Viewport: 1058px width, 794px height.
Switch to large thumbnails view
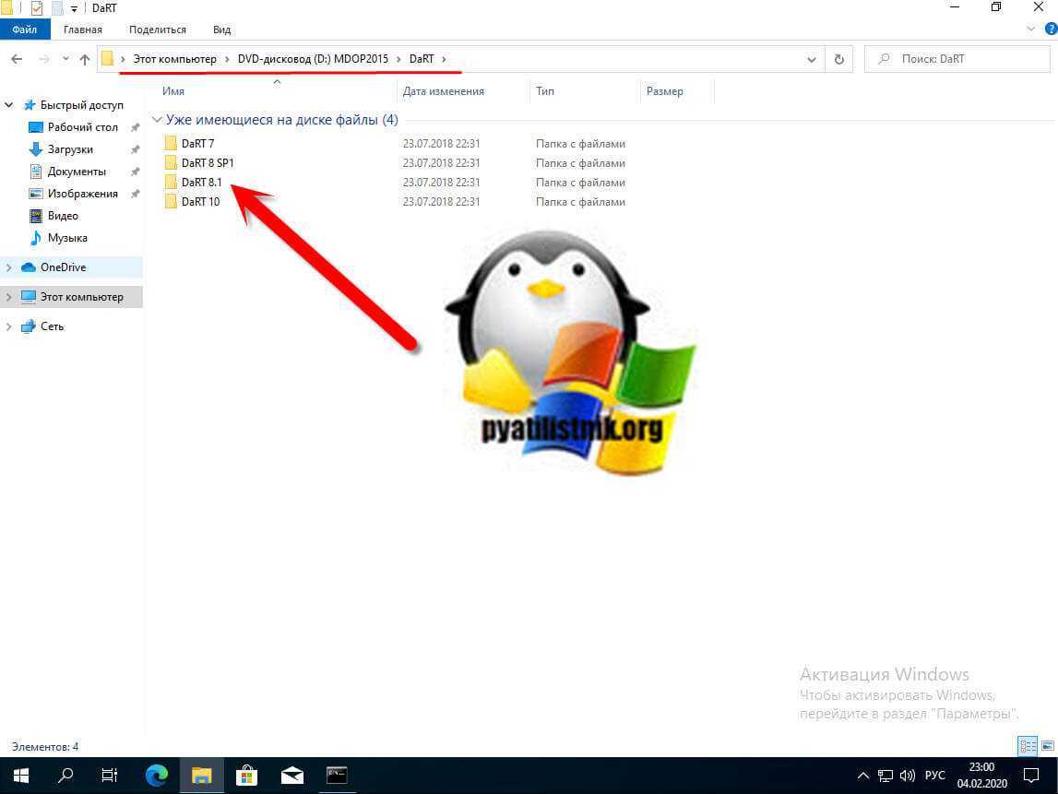pyautogui.click(x=1046, y=746)
